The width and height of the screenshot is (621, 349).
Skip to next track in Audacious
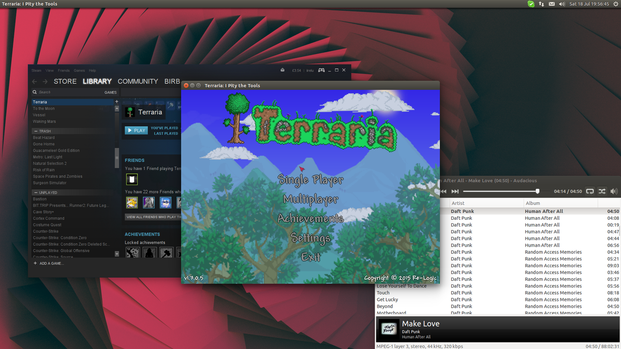[455, 191]
